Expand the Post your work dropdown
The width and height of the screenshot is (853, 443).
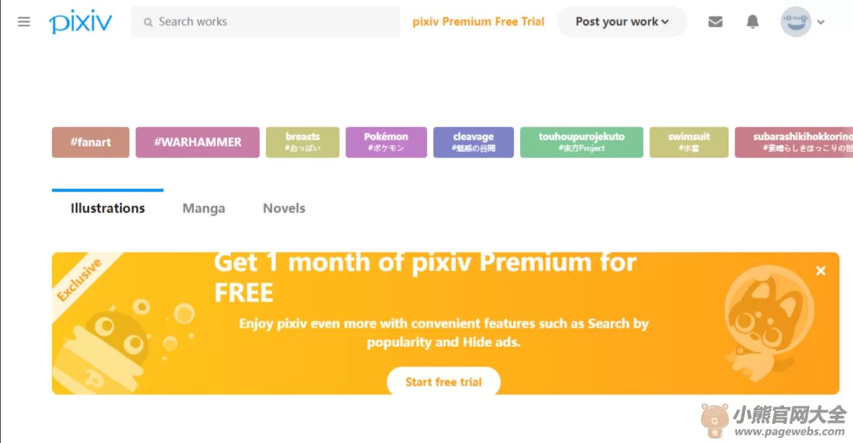(622, 22)
